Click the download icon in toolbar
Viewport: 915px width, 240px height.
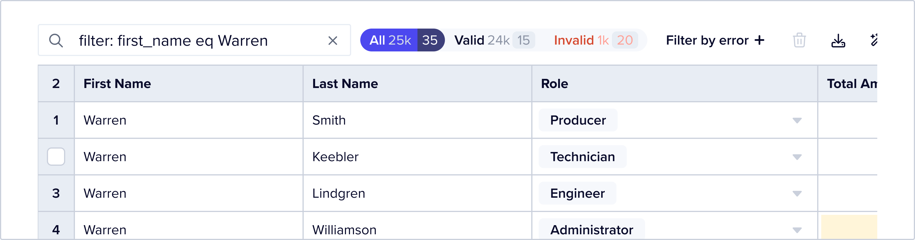coord(838,41)
